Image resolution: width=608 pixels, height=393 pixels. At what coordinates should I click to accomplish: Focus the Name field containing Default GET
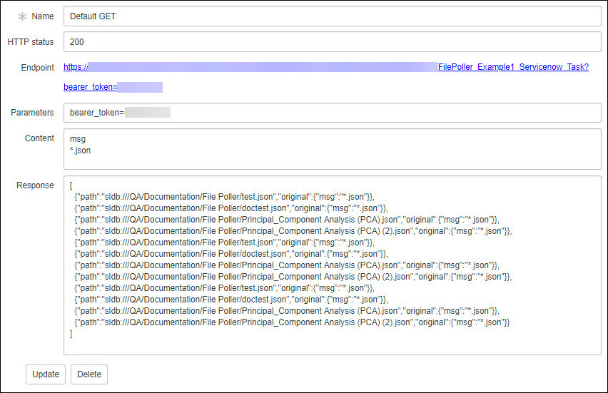coord(332,16)
